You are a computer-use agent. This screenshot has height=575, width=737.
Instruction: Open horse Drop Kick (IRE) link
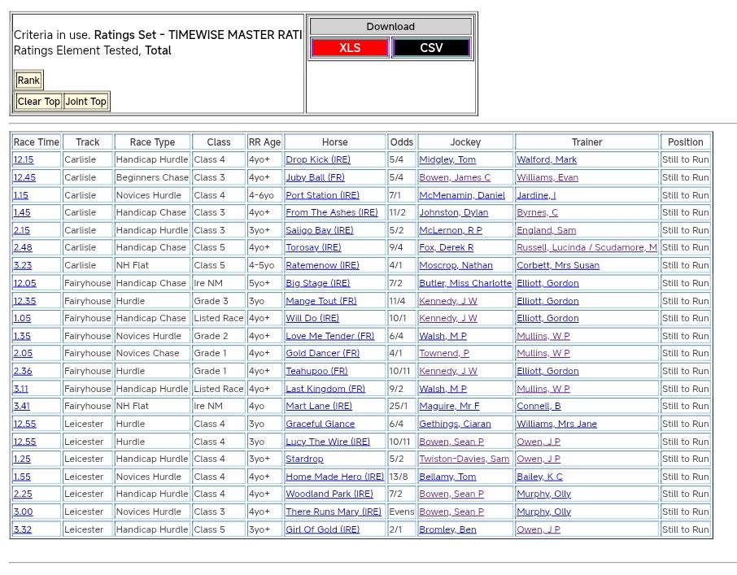pyautogui.click(x=318, y=160)
